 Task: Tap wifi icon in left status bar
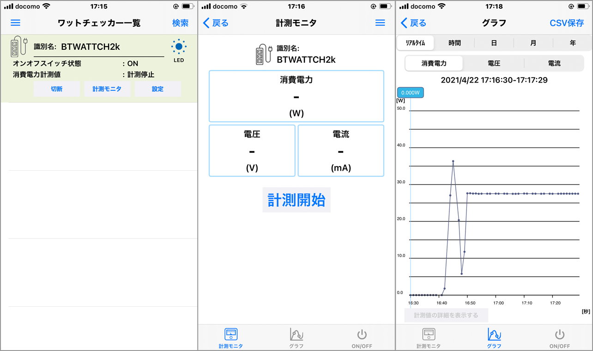(46, 6)
